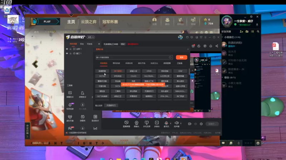This screenshot has width=286, height=160.
Task: Close the live category dialog
Action: 188,49
